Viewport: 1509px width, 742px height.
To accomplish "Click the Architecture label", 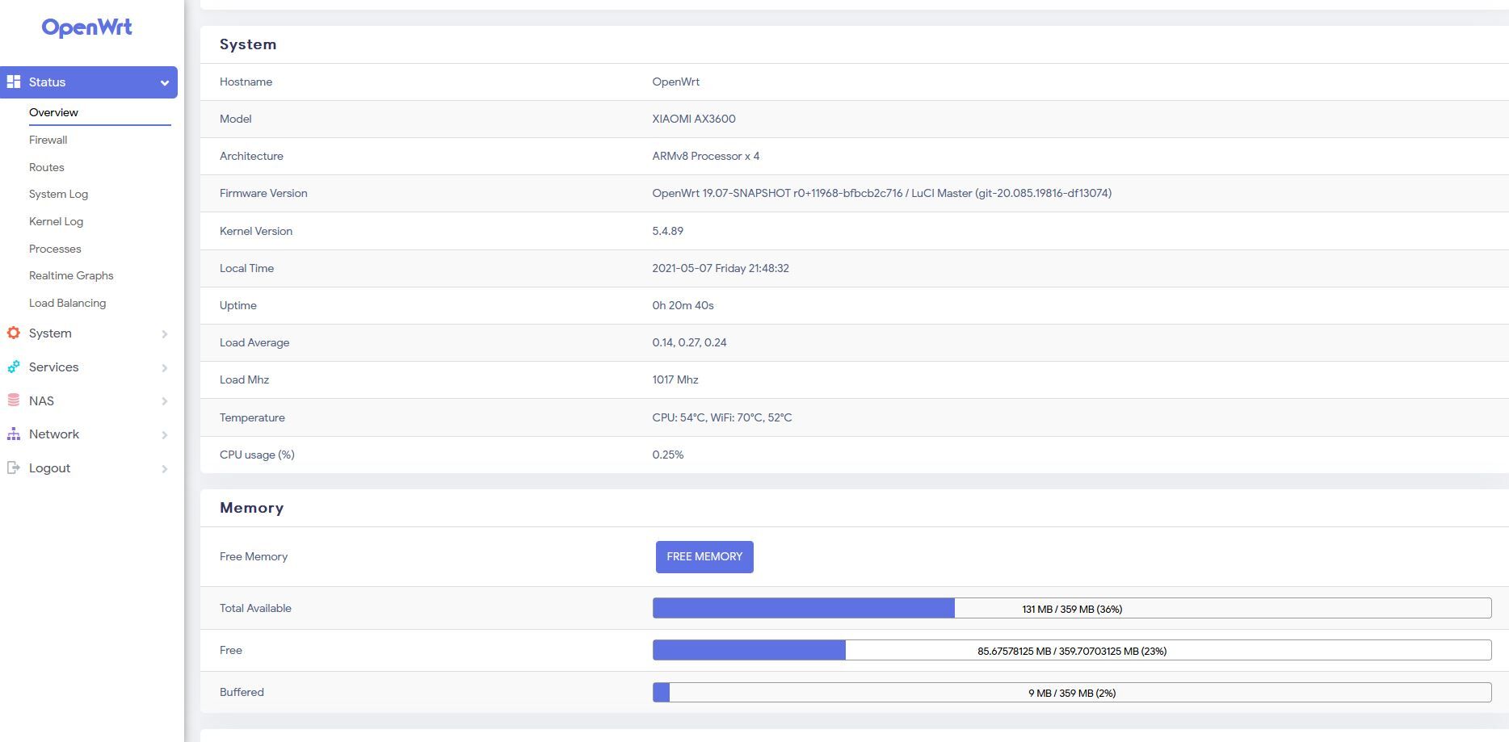I will (x=251, y=156).
